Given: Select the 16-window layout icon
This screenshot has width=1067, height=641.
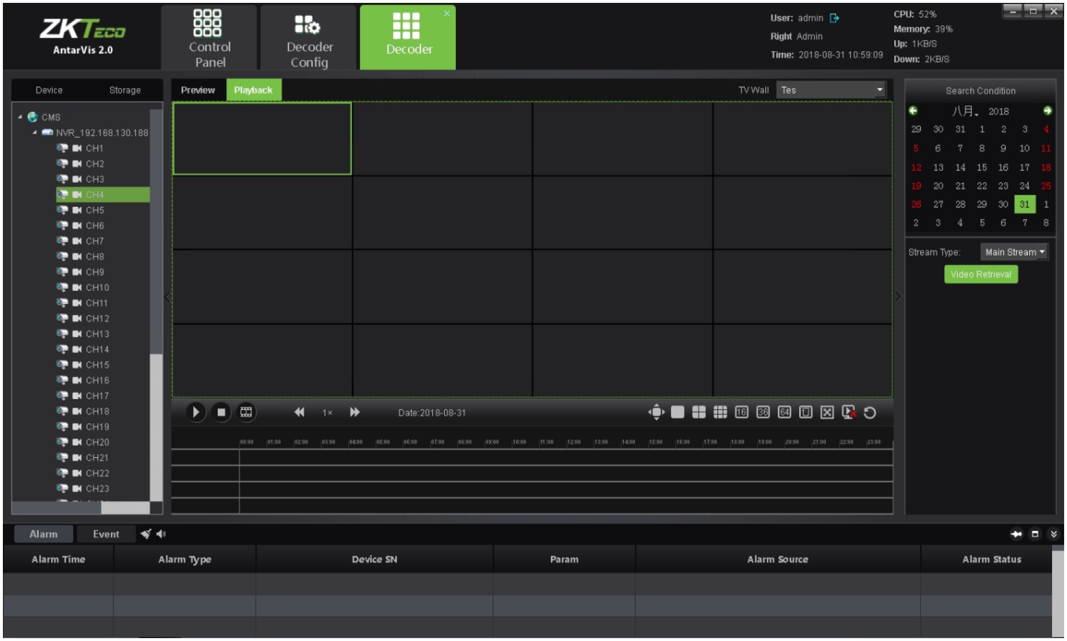Looking at the screenshot, I should 741,412.
